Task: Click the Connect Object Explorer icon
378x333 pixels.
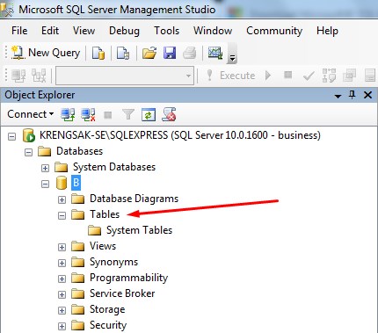Action: 68,114
